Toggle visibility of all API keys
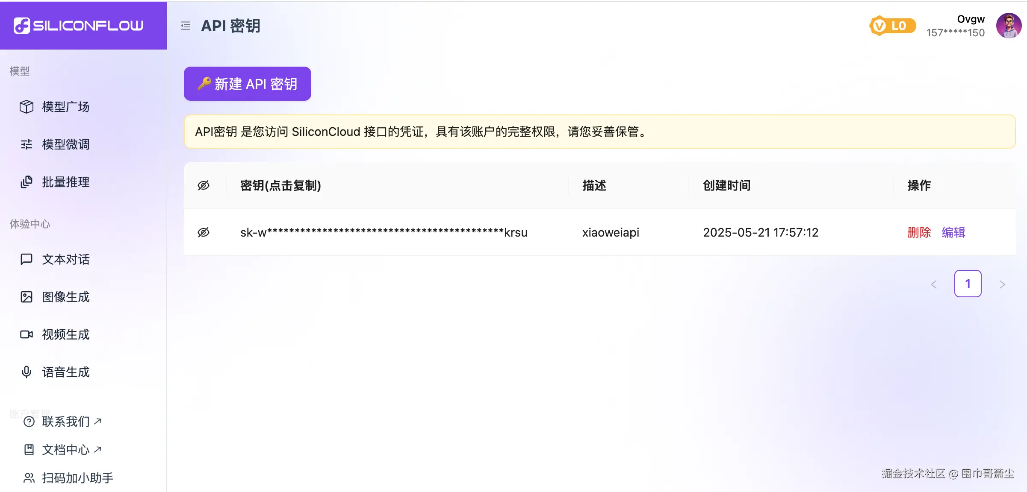The height and width of the screenshot is (492, 1027). pos(204,185)
